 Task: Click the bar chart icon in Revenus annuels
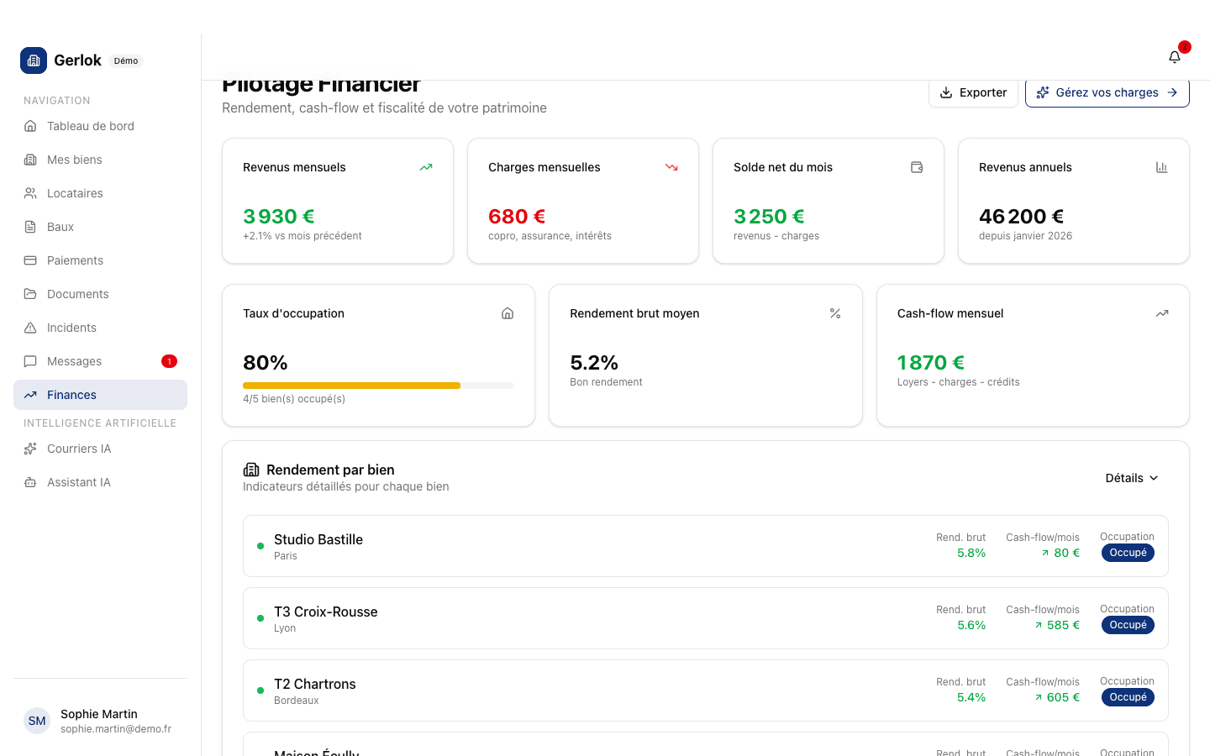tap(1161, 167)
